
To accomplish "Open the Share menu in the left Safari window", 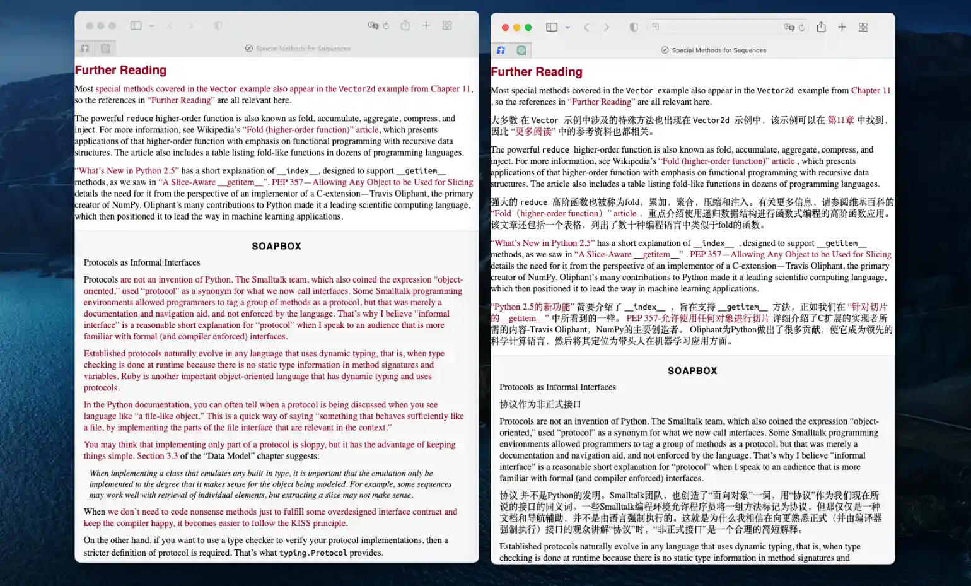I will (x=405, y=25).
